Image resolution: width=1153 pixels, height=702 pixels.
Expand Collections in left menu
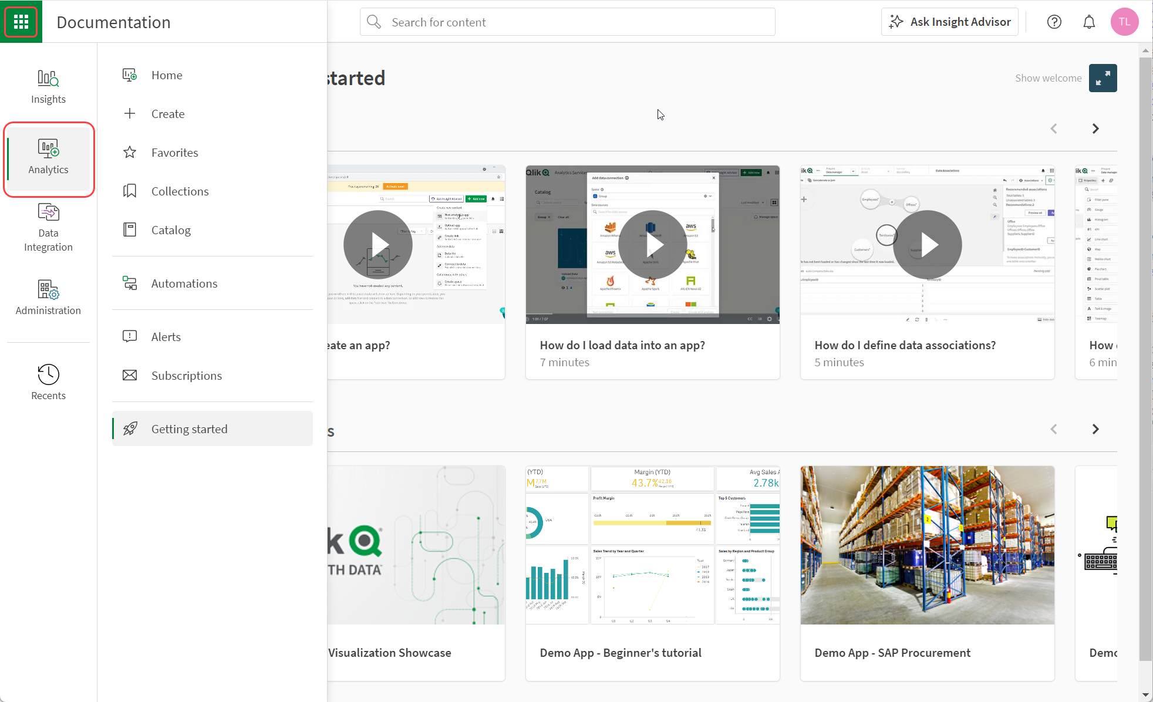click(x=180, y=191)
